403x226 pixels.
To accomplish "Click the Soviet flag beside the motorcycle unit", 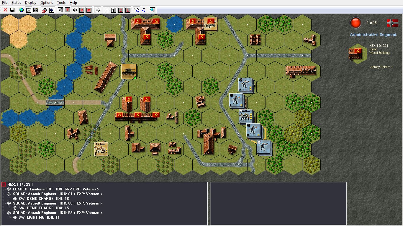I will [x=192, y=22].
